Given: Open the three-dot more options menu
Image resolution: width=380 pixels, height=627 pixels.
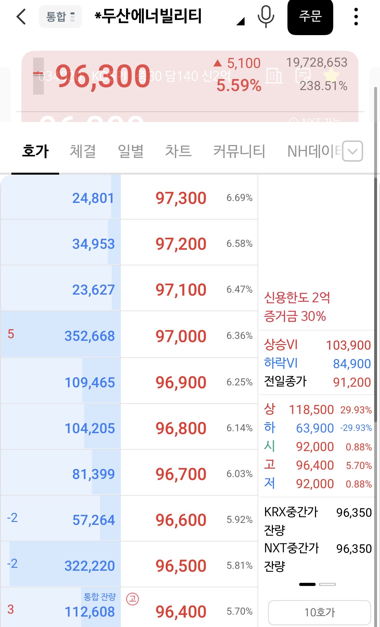Looking at the screenshot, I should point(356,17).
